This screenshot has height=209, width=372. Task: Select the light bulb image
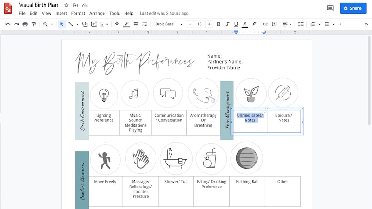[x=104, y=95]
